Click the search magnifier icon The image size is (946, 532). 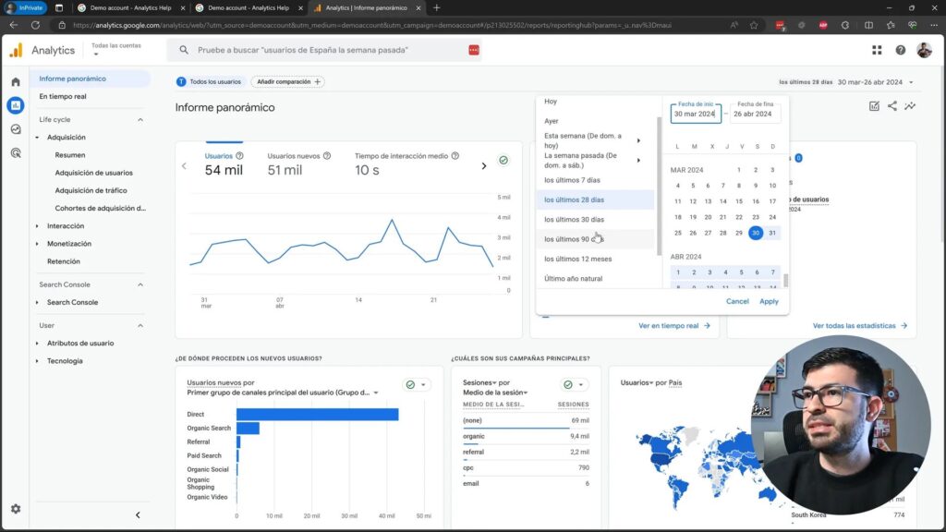pos(184,50)
